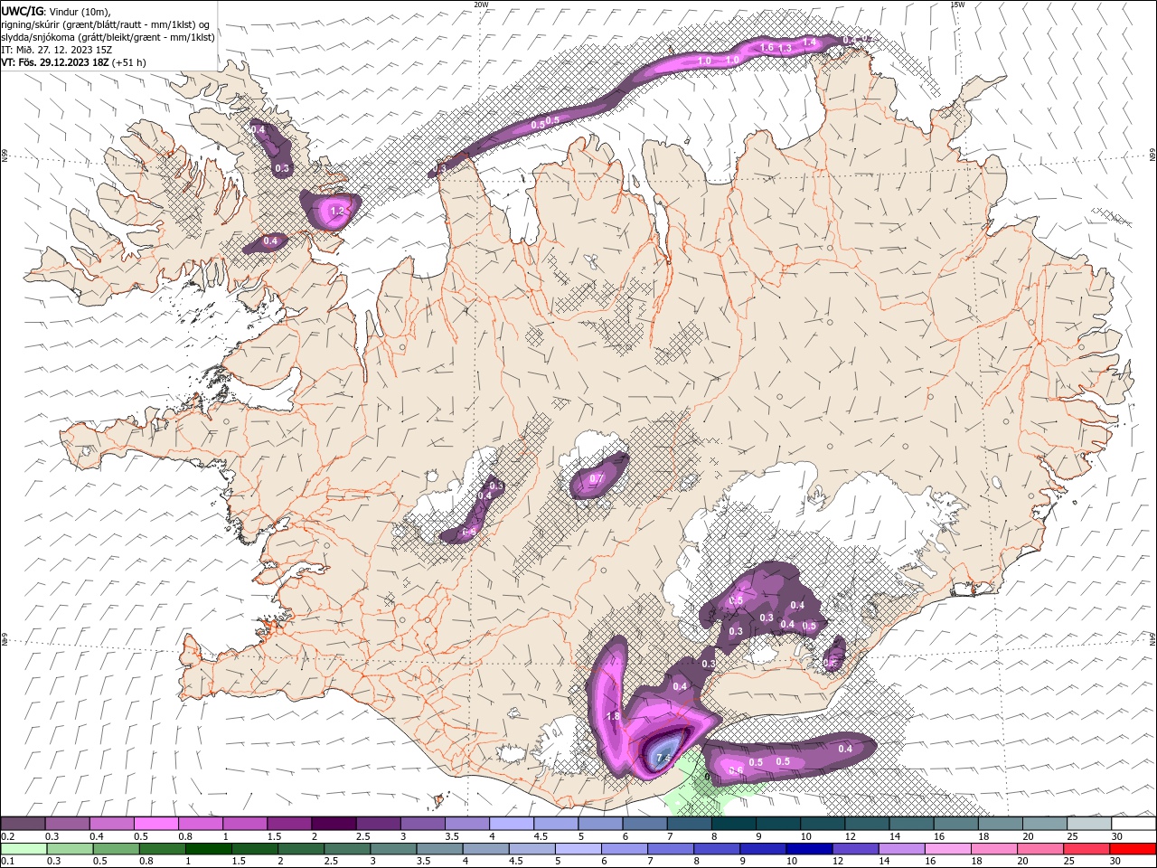Click the rigning/skúrir legend description line
The image size is (1157, 868).
105,24
